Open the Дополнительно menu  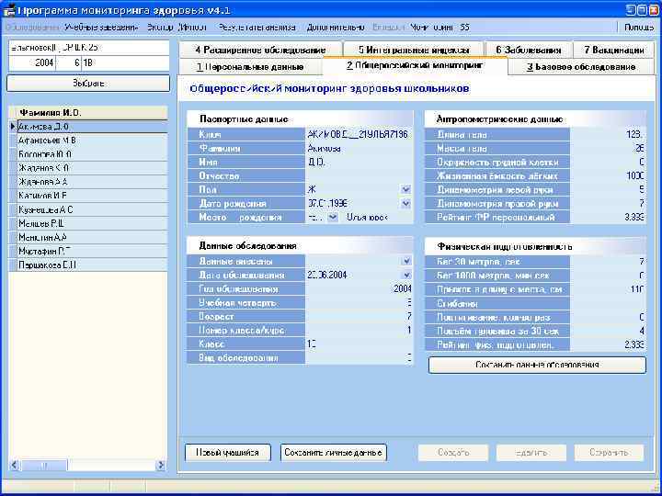pyautogui.click(x=336, y=28)
